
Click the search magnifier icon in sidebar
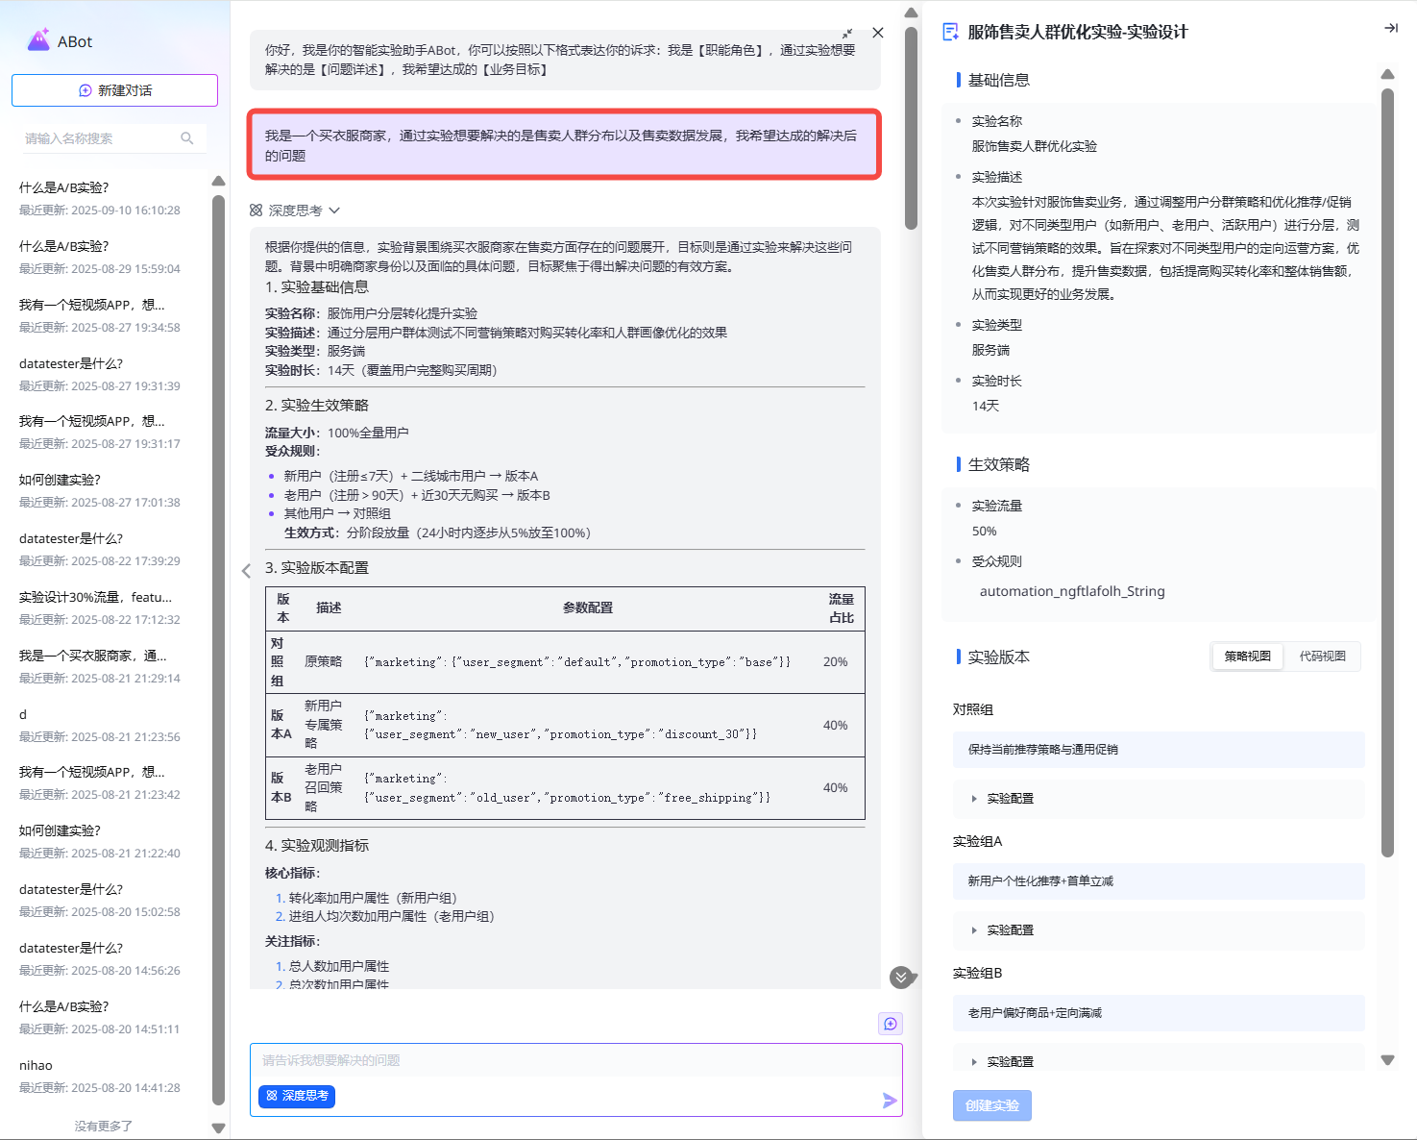pyautogui.click(x=187, y=138)
